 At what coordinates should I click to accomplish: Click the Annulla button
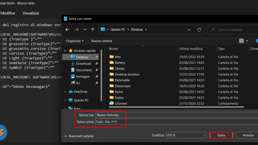248,135
